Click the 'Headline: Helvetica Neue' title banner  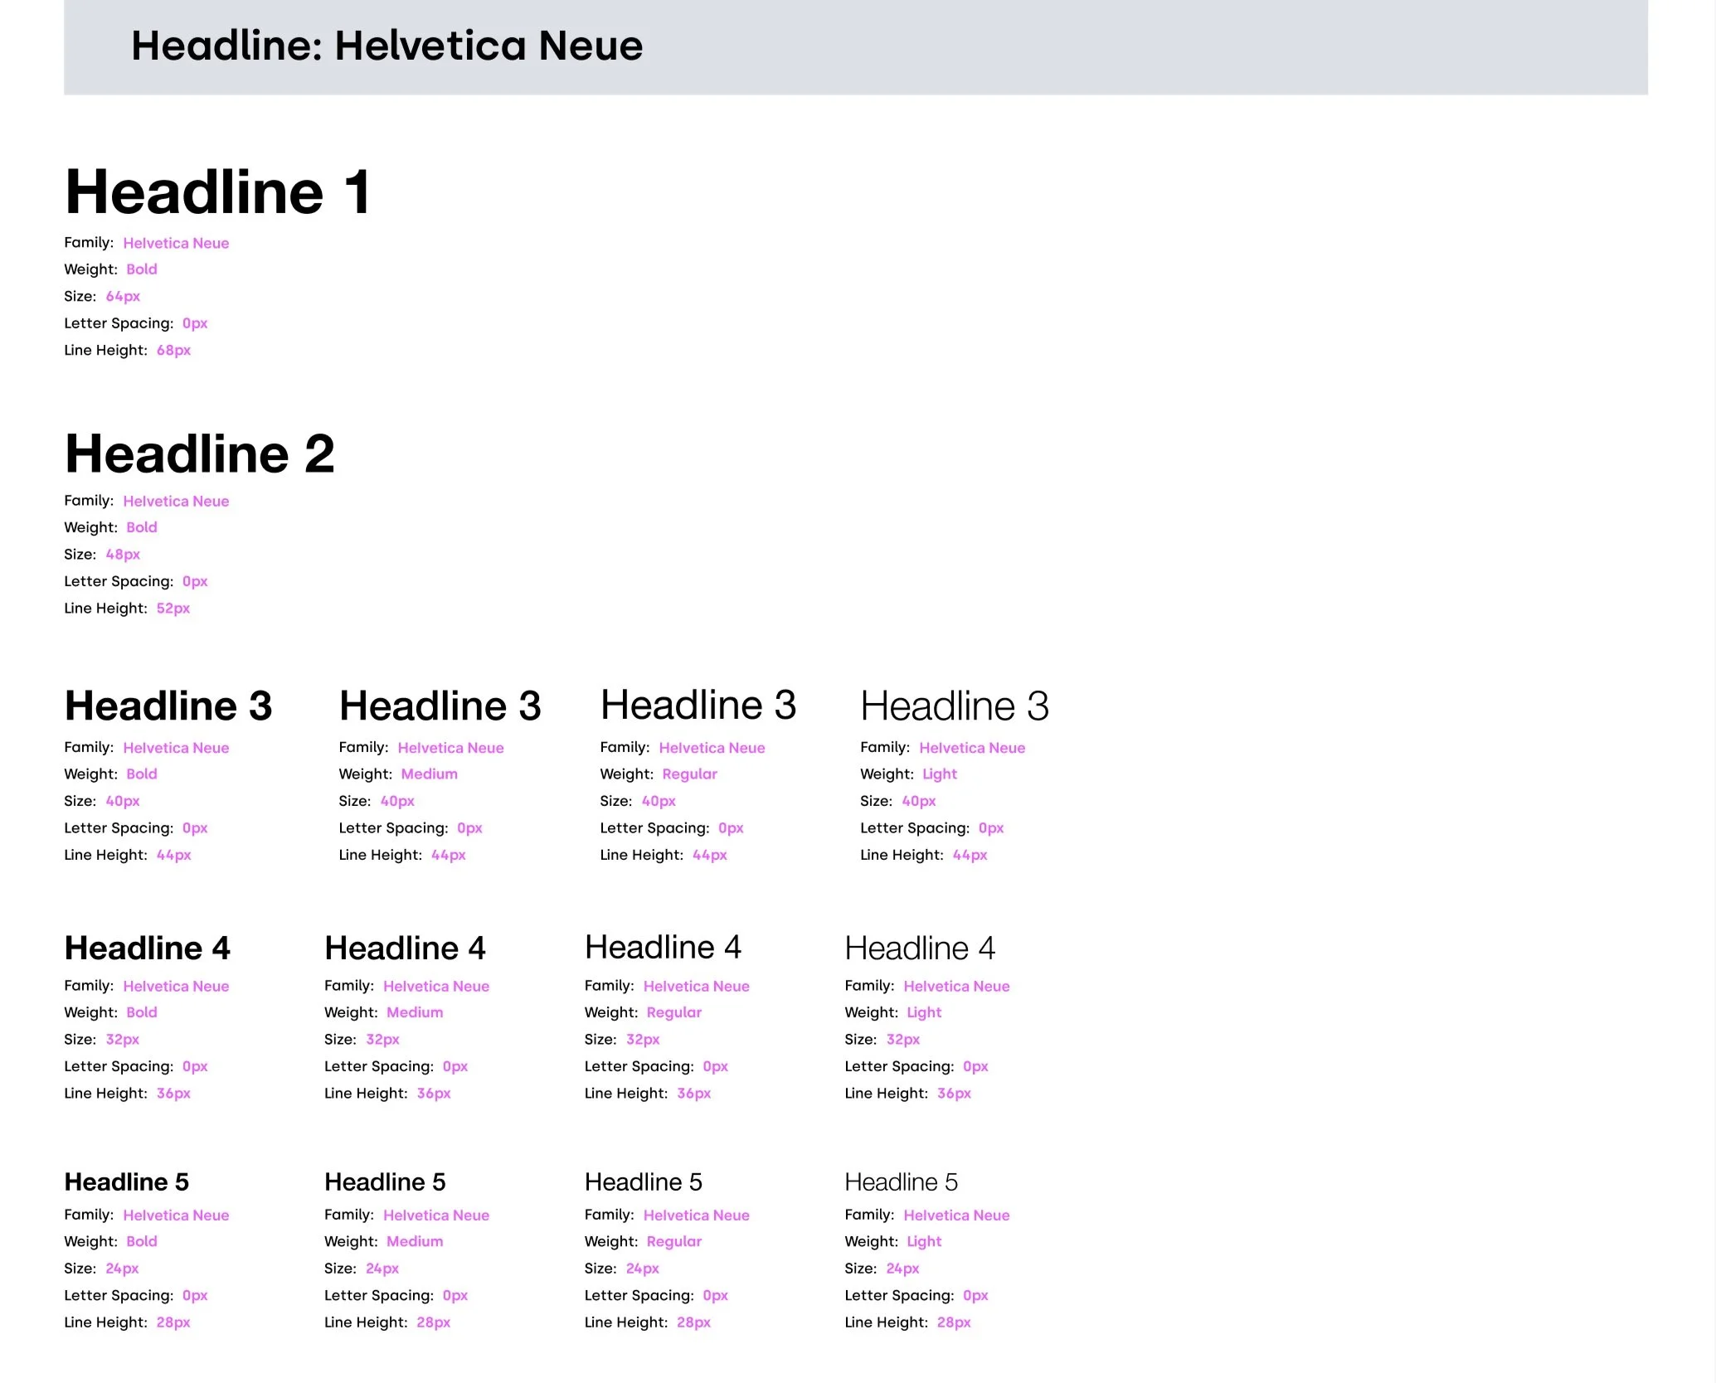(x=386, y=46)
